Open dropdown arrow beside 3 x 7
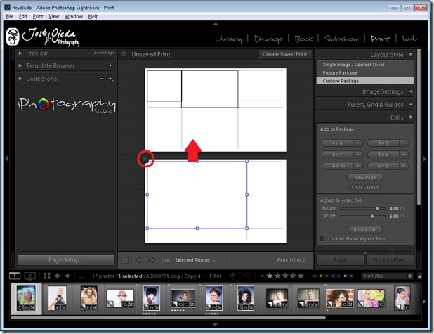The height and width of the screenshot is (334, 434). 358,155
